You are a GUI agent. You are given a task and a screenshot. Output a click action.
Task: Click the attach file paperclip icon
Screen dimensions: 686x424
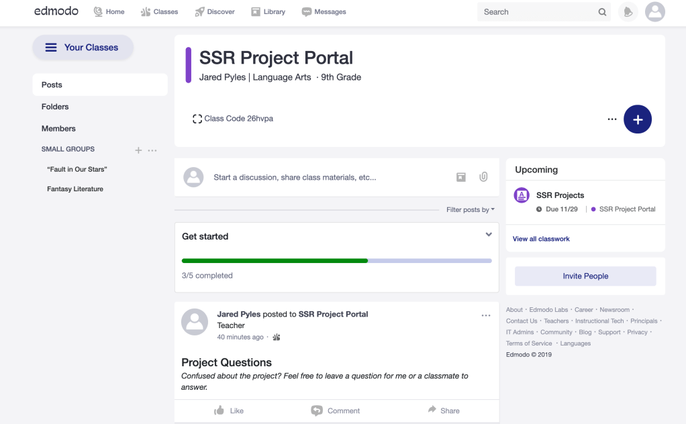483,177
